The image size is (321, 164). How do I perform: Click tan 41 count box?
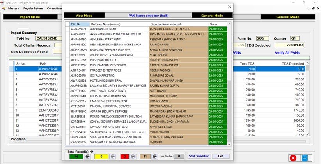(x=145, y=157)
